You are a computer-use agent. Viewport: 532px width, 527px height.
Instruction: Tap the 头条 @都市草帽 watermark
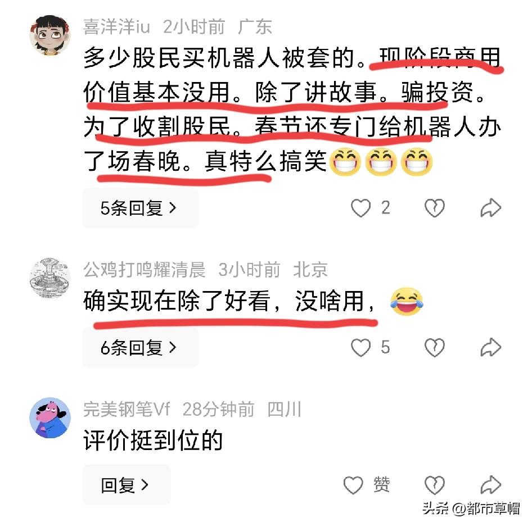pyautogui.click(x=471, y=508)
